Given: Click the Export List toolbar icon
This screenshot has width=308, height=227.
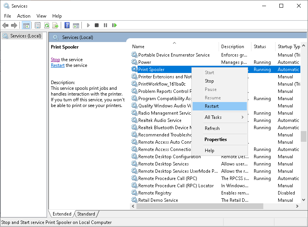Looking at the screenshot, I should click(55, 25).
